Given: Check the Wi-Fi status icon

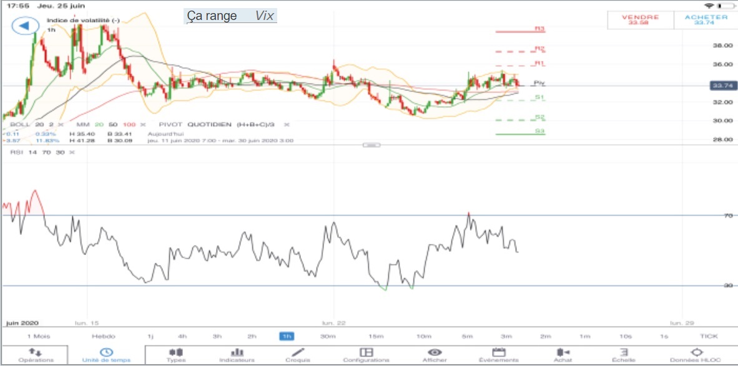Looking at the screenshot, I should [x=709, y=5].
